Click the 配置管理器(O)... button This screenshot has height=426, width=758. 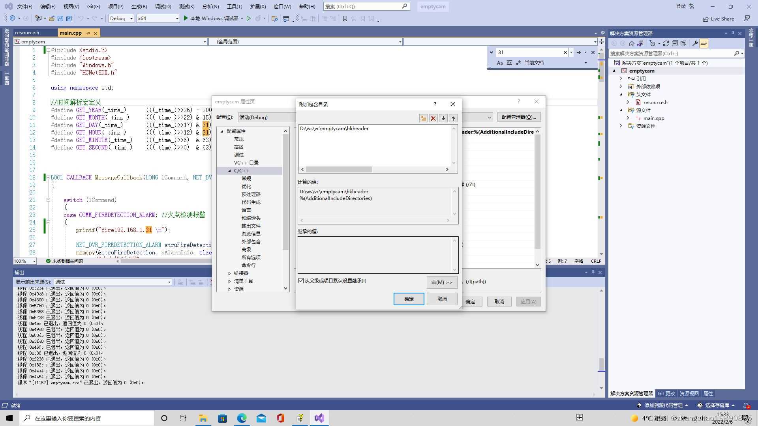click(x=519, y=117)
